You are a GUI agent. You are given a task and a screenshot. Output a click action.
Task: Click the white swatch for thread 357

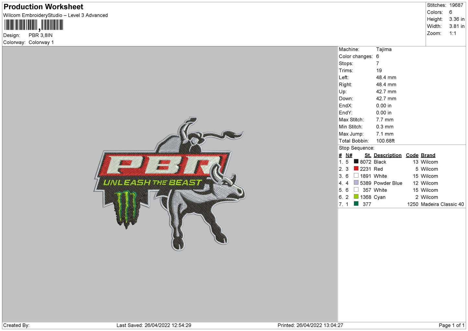pyautogui.click(x=356, y=190)
